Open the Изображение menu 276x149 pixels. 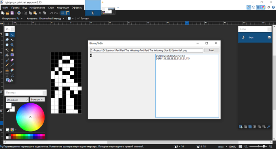coord(37,7)
